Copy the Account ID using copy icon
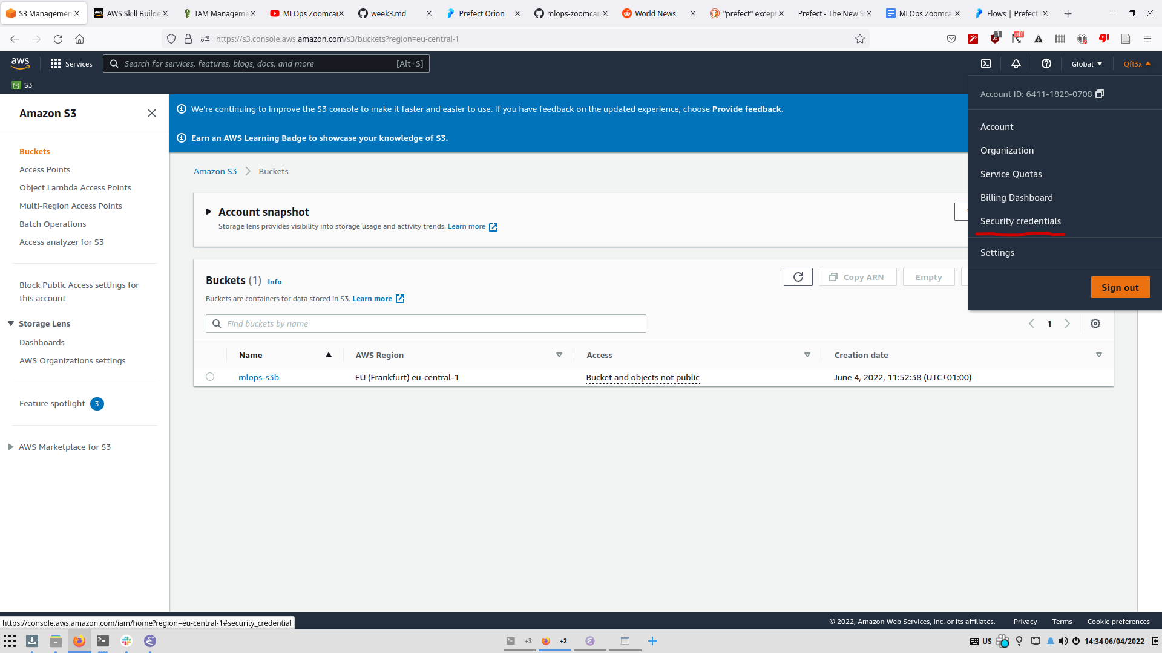1162x653 pixels. [x=1100, y=94]
